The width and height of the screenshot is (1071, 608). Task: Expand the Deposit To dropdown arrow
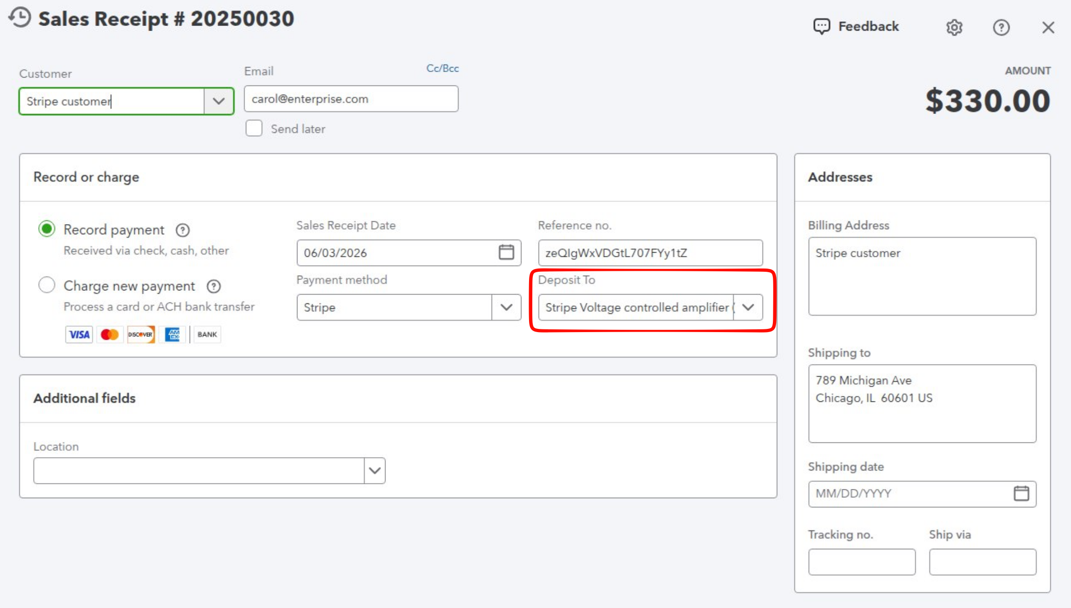click(x=748, y=307)
